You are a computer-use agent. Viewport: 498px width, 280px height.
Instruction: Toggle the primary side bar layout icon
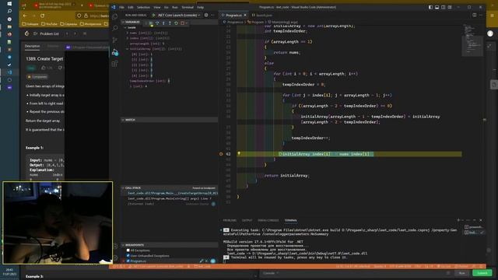pyautogui.click(x=430, y=7)
